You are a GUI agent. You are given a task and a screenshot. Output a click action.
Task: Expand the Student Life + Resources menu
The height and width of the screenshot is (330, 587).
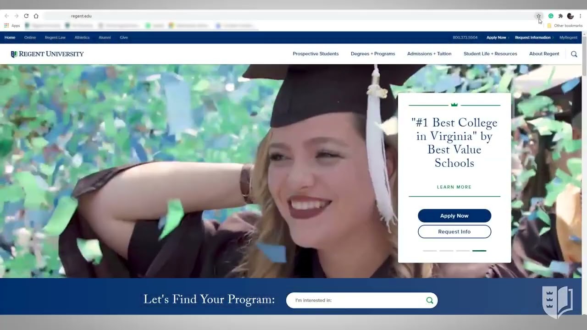pos(490,54)
